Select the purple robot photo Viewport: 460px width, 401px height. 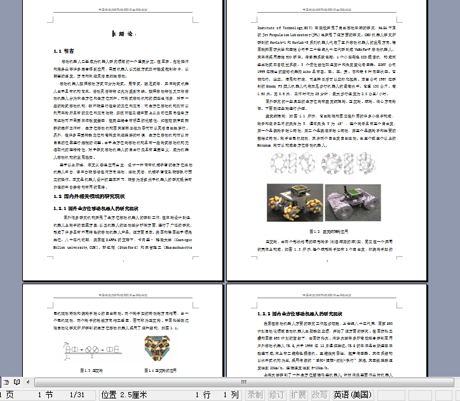pyautogui.click(x=353, y=202)
